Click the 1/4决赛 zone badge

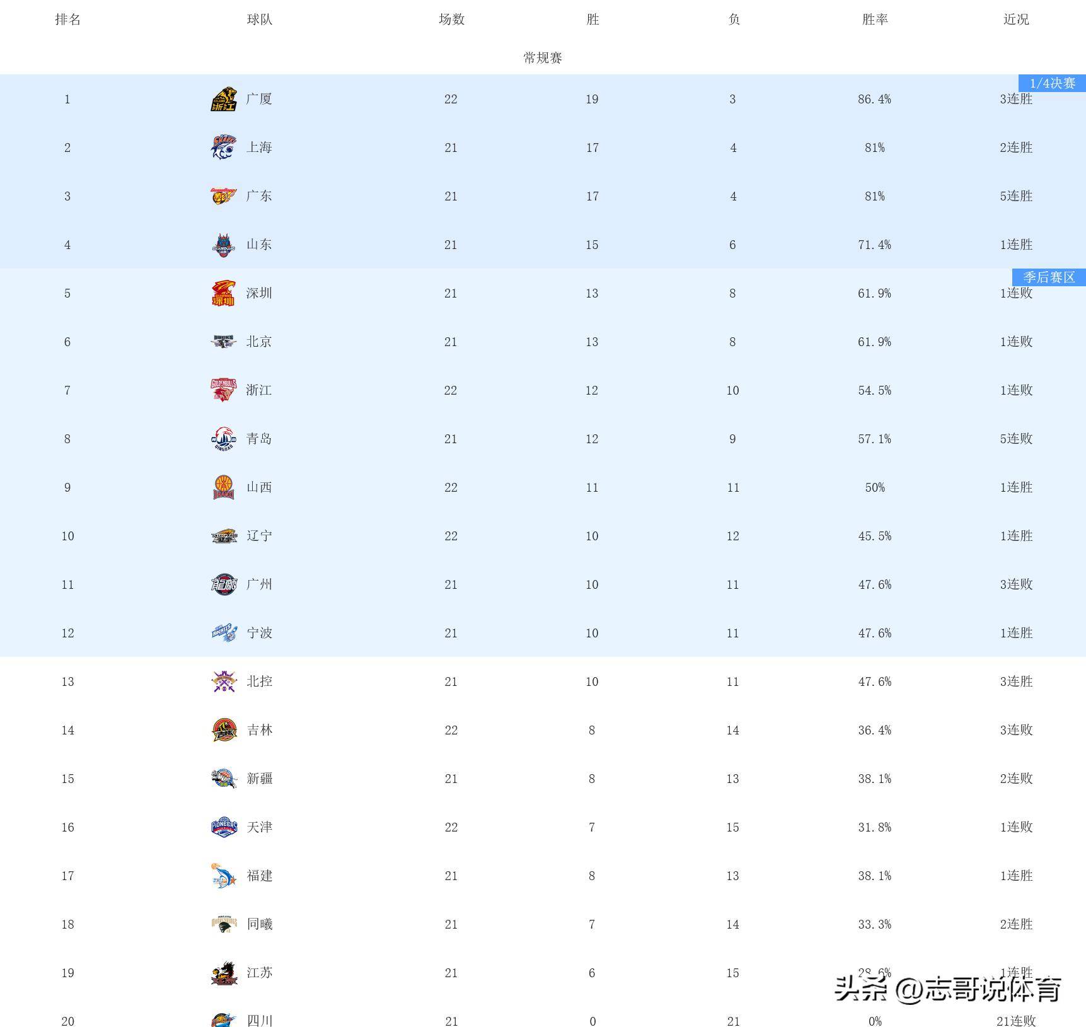pos(1051,83)
